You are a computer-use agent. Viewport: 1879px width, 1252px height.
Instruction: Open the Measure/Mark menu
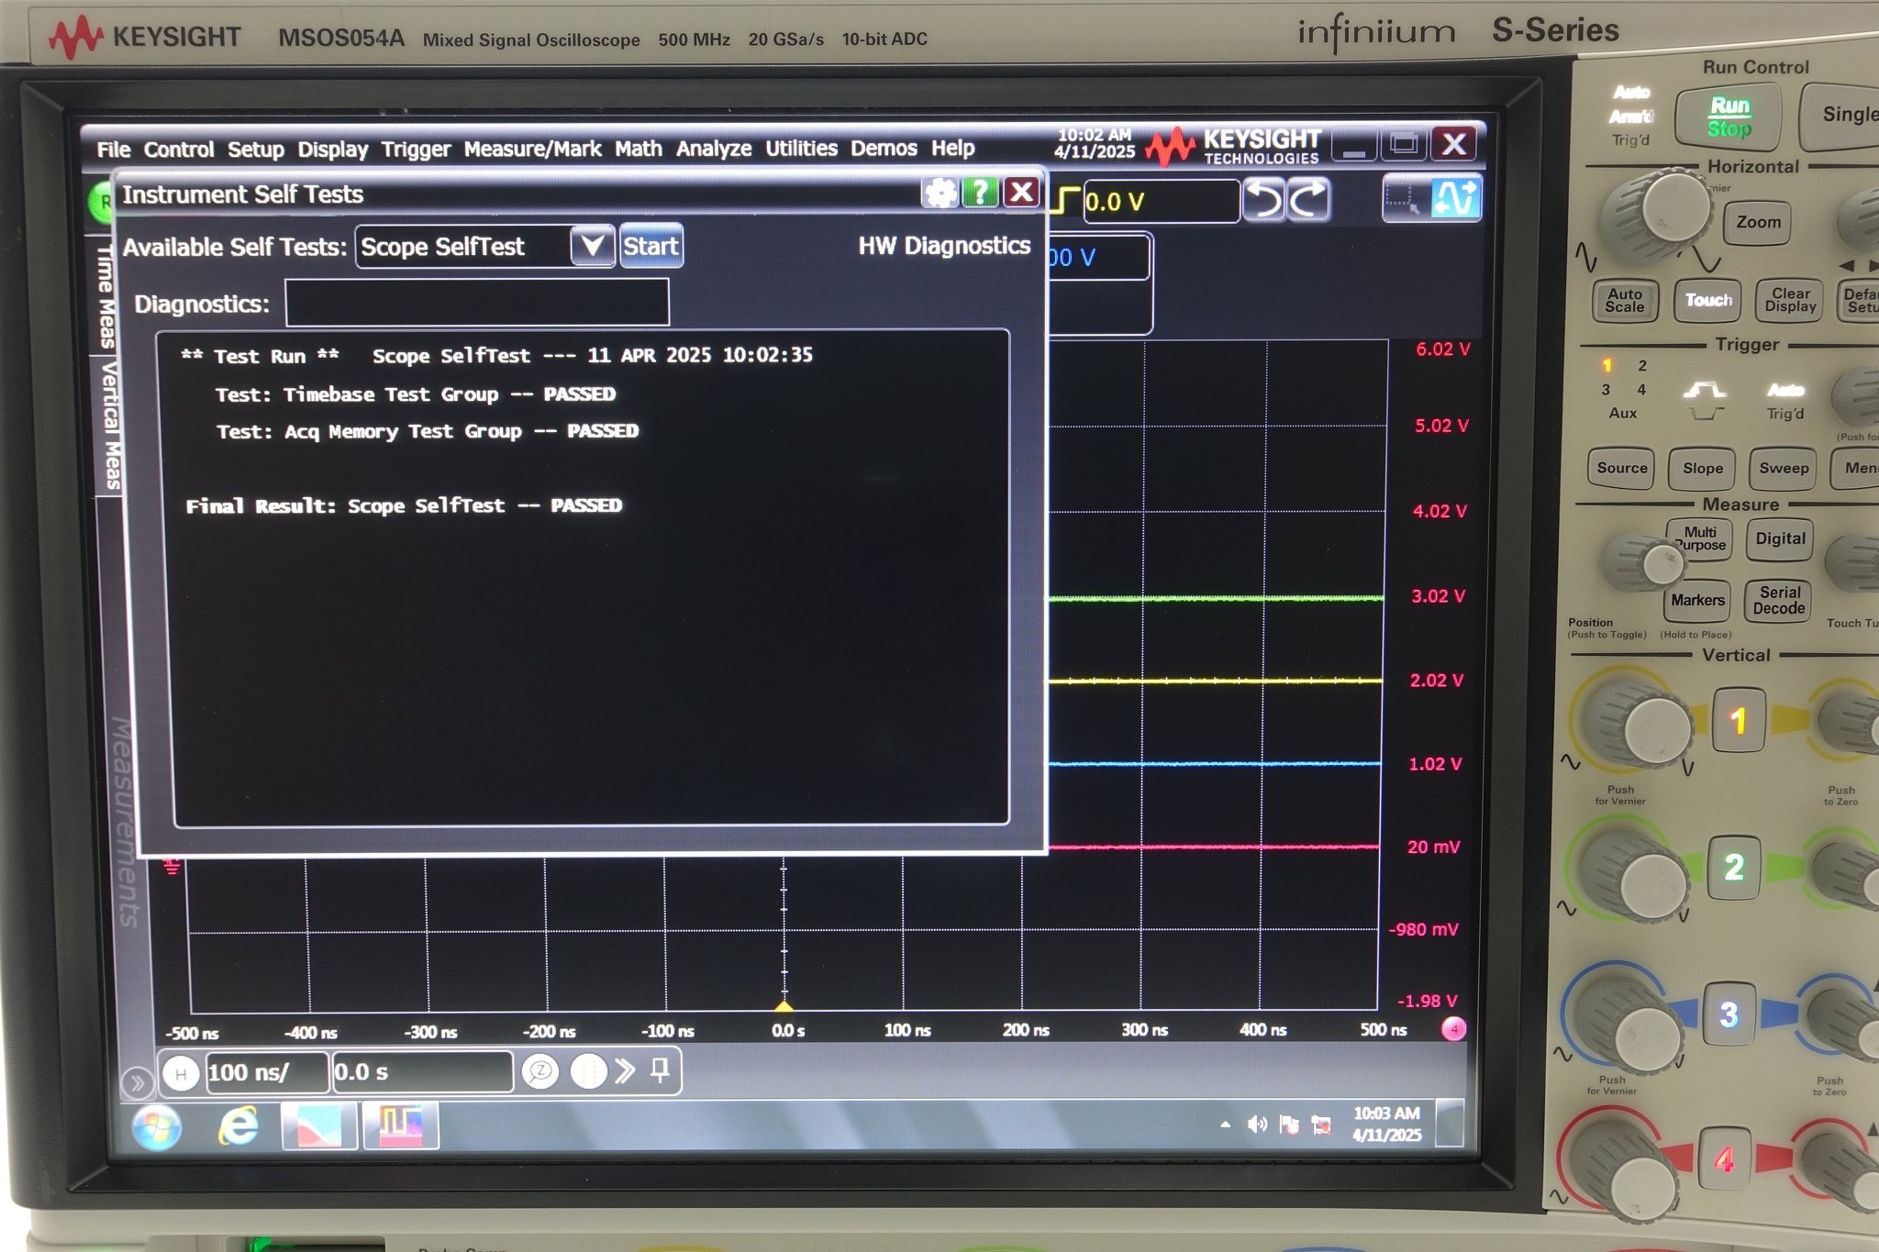532,149
